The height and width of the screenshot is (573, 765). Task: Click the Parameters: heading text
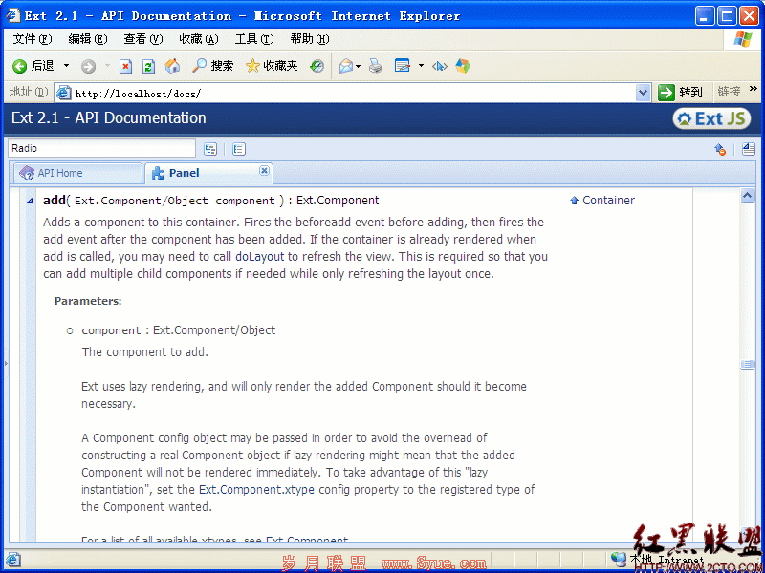(88, 301)
